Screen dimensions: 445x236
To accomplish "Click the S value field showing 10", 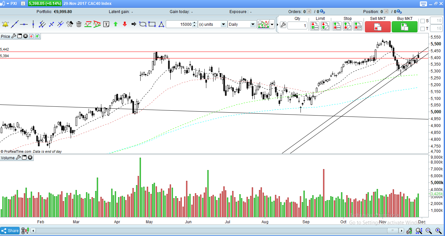I will [436, 21].
